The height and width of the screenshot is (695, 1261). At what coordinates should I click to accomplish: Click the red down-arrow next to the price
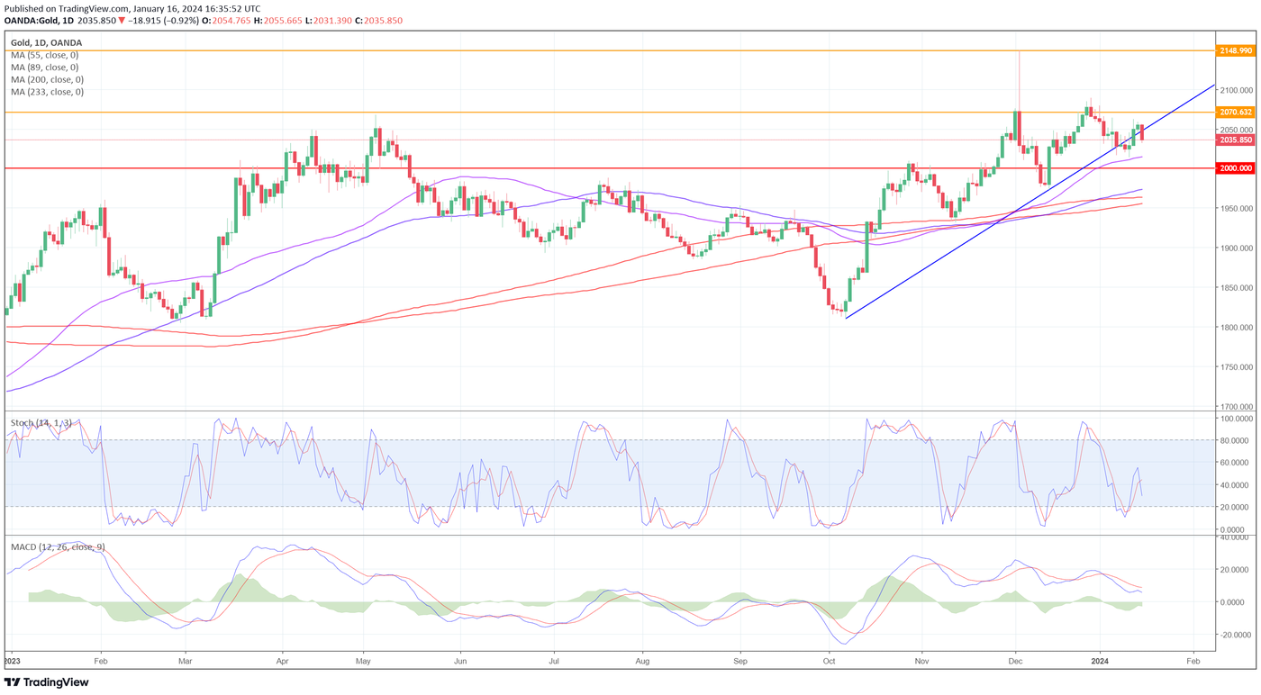(122, 20)
